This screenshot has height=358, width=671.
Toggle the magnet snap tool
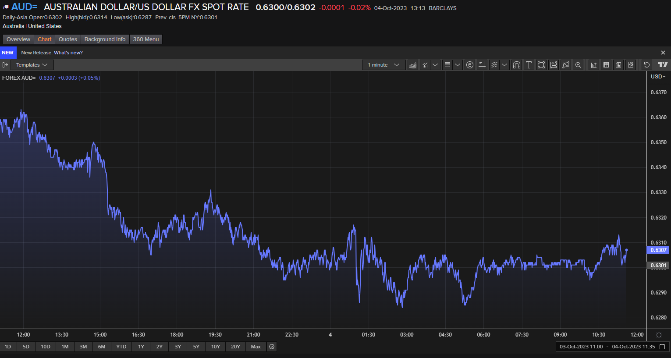[x=517, y=65]
